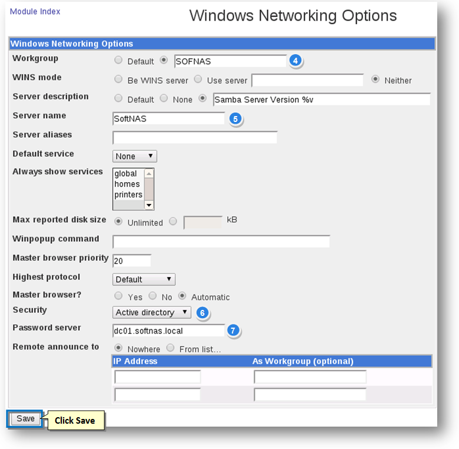Select No for Master browser
The width and height of the screenshot is (459, 449).
point(152,296)
